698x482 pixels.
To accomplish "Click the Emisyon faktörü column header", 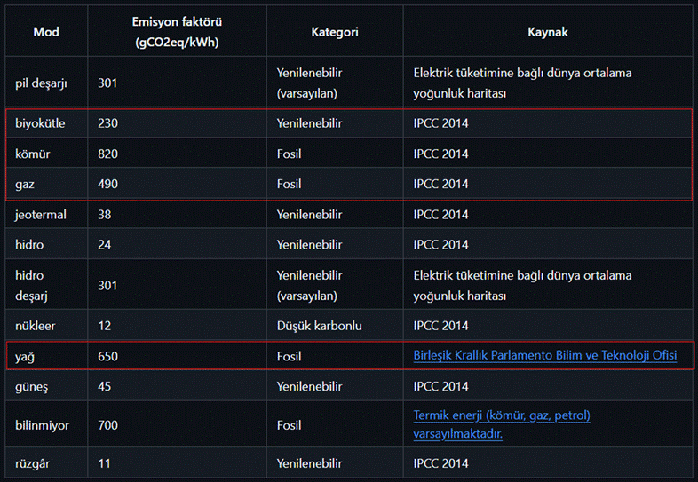I will coord(177,32).
